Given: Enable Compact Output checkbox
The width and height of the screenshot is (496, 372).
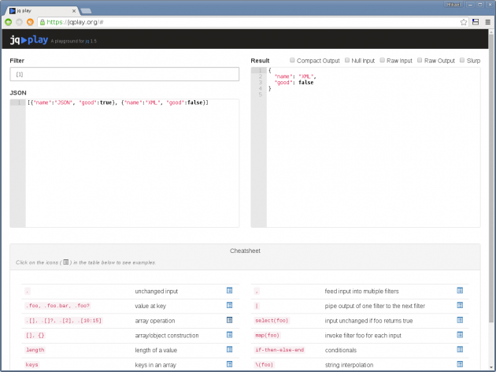Looking at the screenshot, I should pyautogui.click(x=292, y=60).
